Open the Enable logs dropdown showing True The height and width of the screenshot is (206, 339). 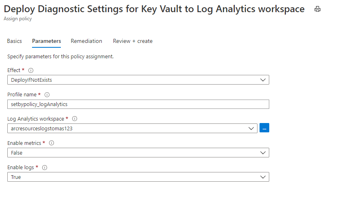tap(138, 177)
